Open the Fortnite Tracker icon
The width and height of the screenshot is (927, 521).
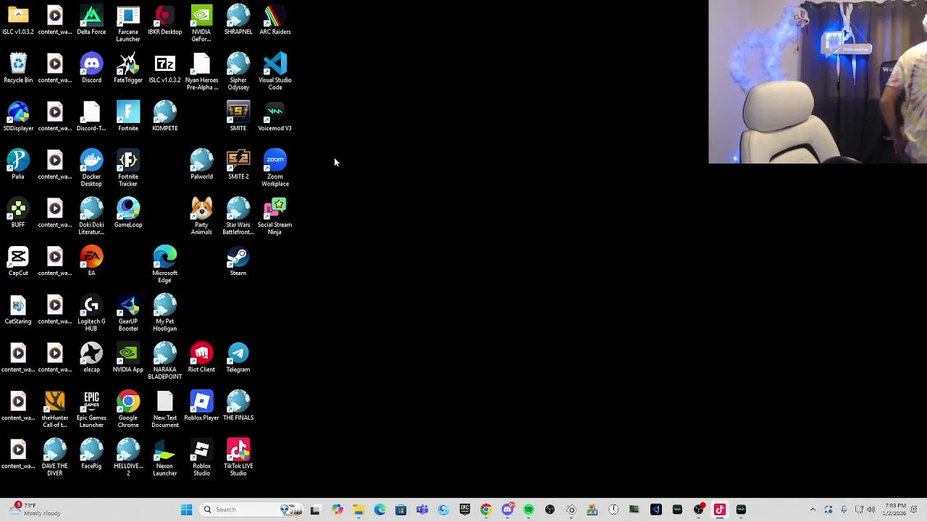pos(128,168)
